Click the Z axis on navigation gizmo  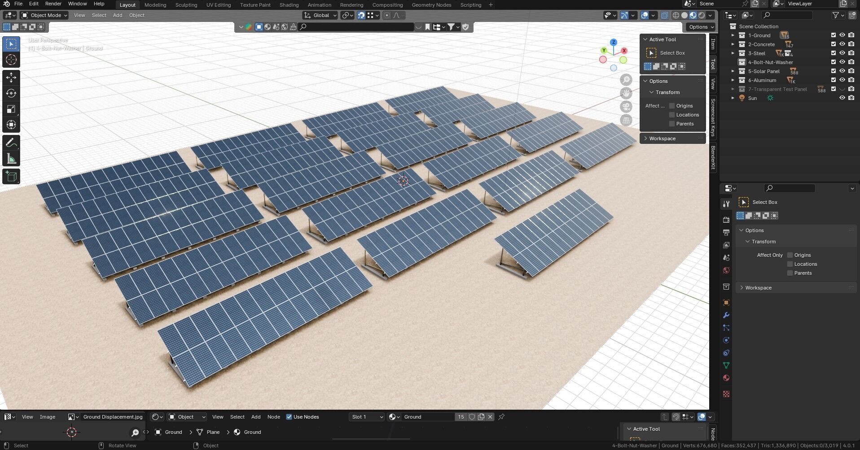pos(614,42)
